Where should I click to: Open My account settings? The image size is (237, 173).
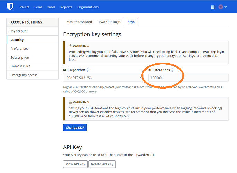click(32, 31)
